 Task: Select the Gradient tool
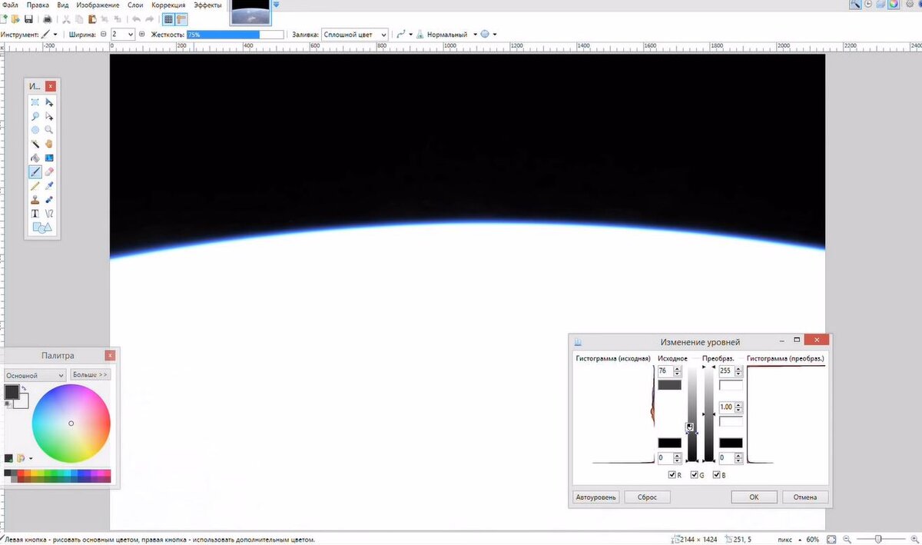click(49, 158)
